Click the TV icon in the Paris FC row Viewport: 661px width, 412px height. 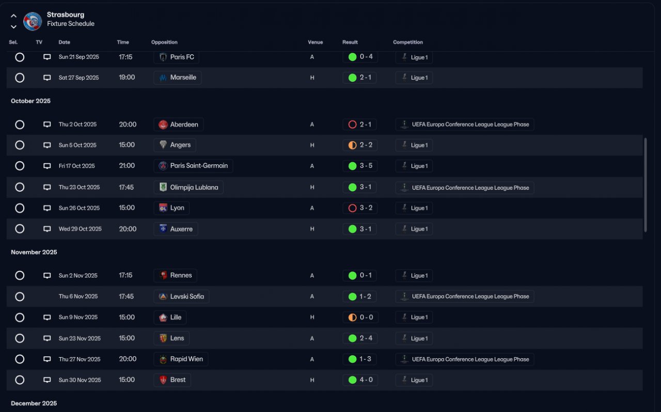tap(47, 57)
